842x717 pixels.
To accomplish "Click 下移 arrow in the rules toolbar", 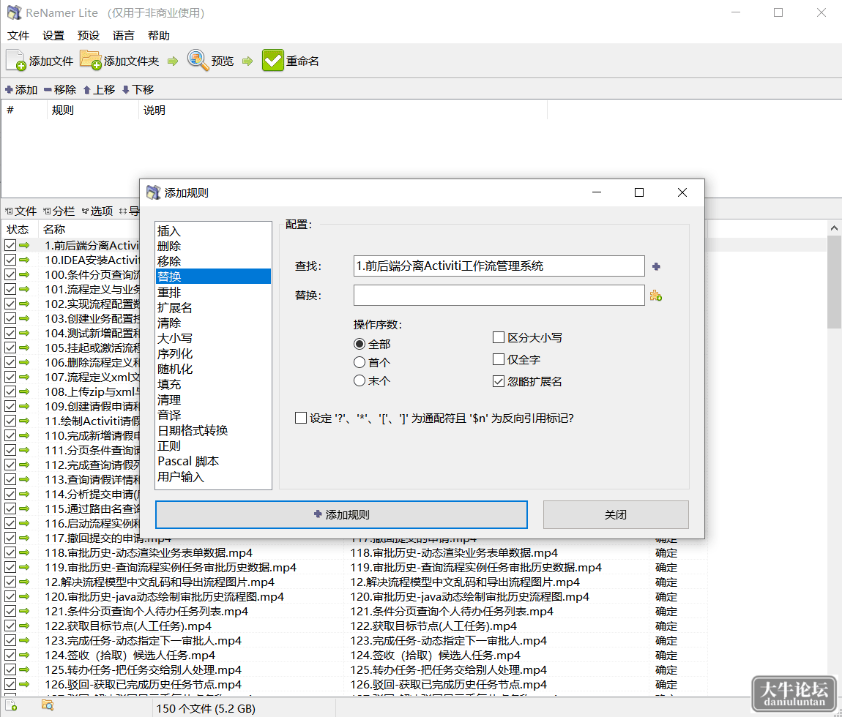I will pos(138,89).
